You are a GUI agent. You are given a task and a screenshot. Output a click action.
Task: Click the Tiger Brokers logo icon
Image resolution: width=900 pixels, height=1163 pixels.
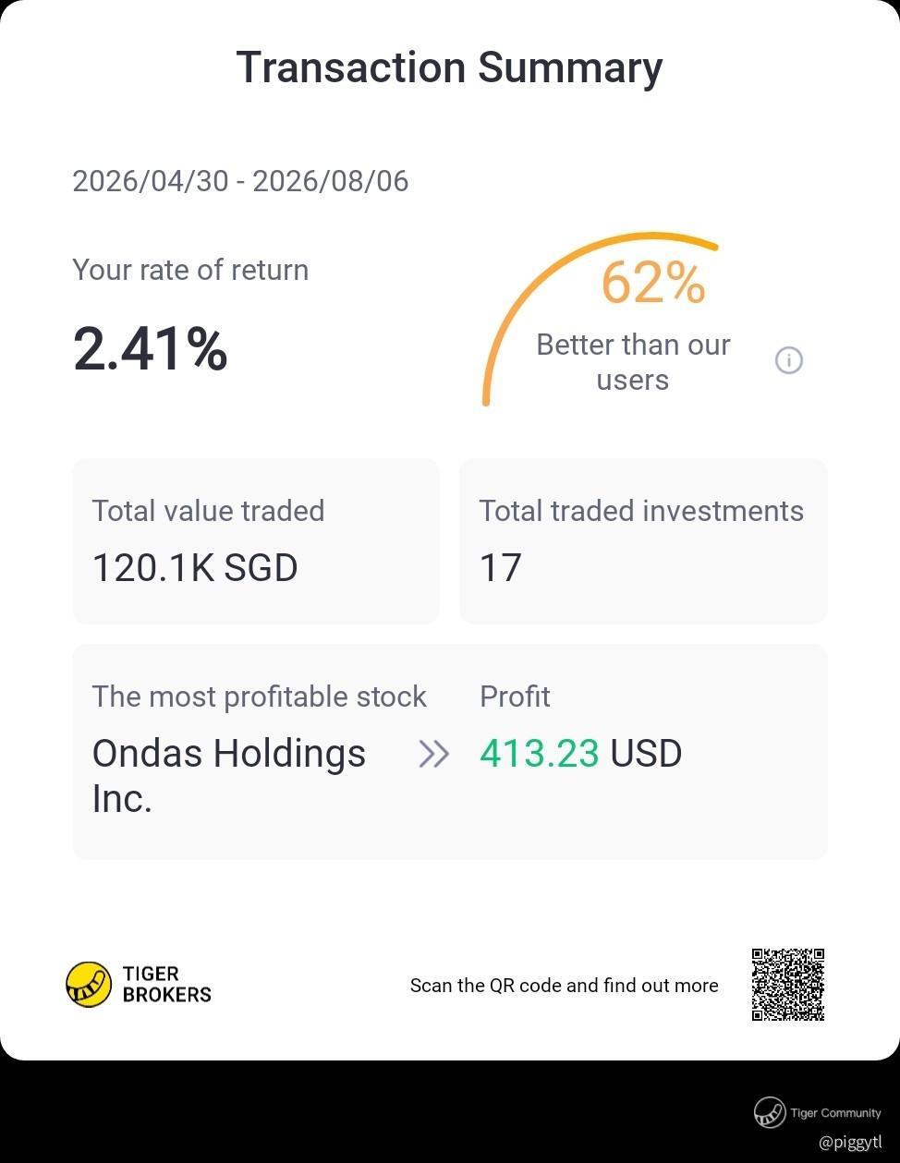(x=89, y=984)
